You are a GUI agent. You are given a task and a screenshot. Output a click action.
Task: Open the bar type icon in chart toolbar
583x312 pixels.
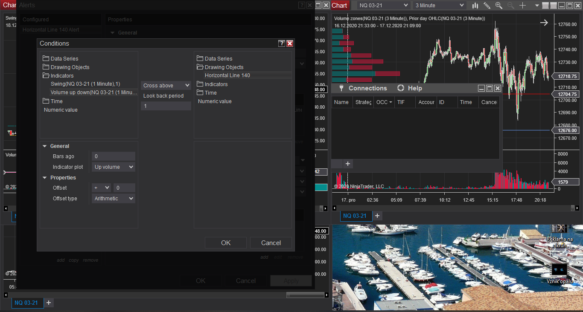tap(475, 6)
